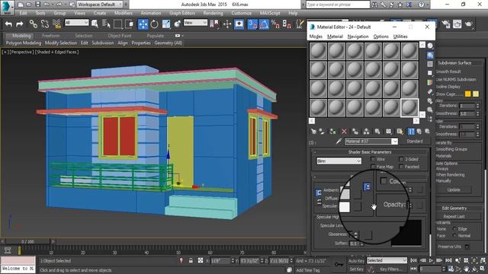Activate the Select and Move tool
Viewport: 488px width, 274px height.
tap(143, 24)
